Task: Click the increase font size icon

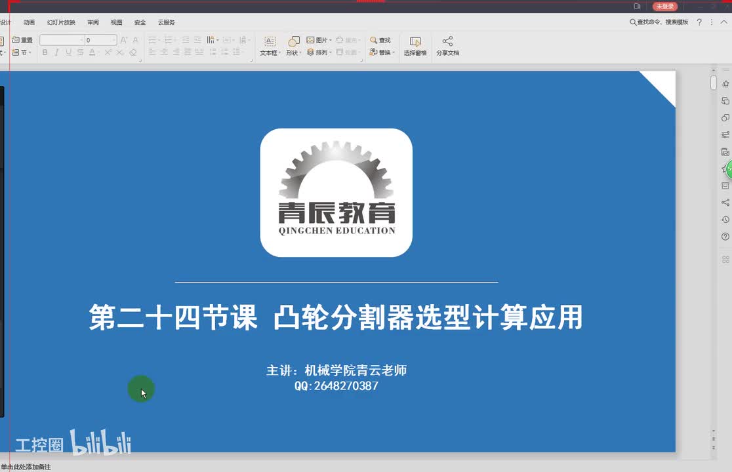Action: tap(124, 40)
